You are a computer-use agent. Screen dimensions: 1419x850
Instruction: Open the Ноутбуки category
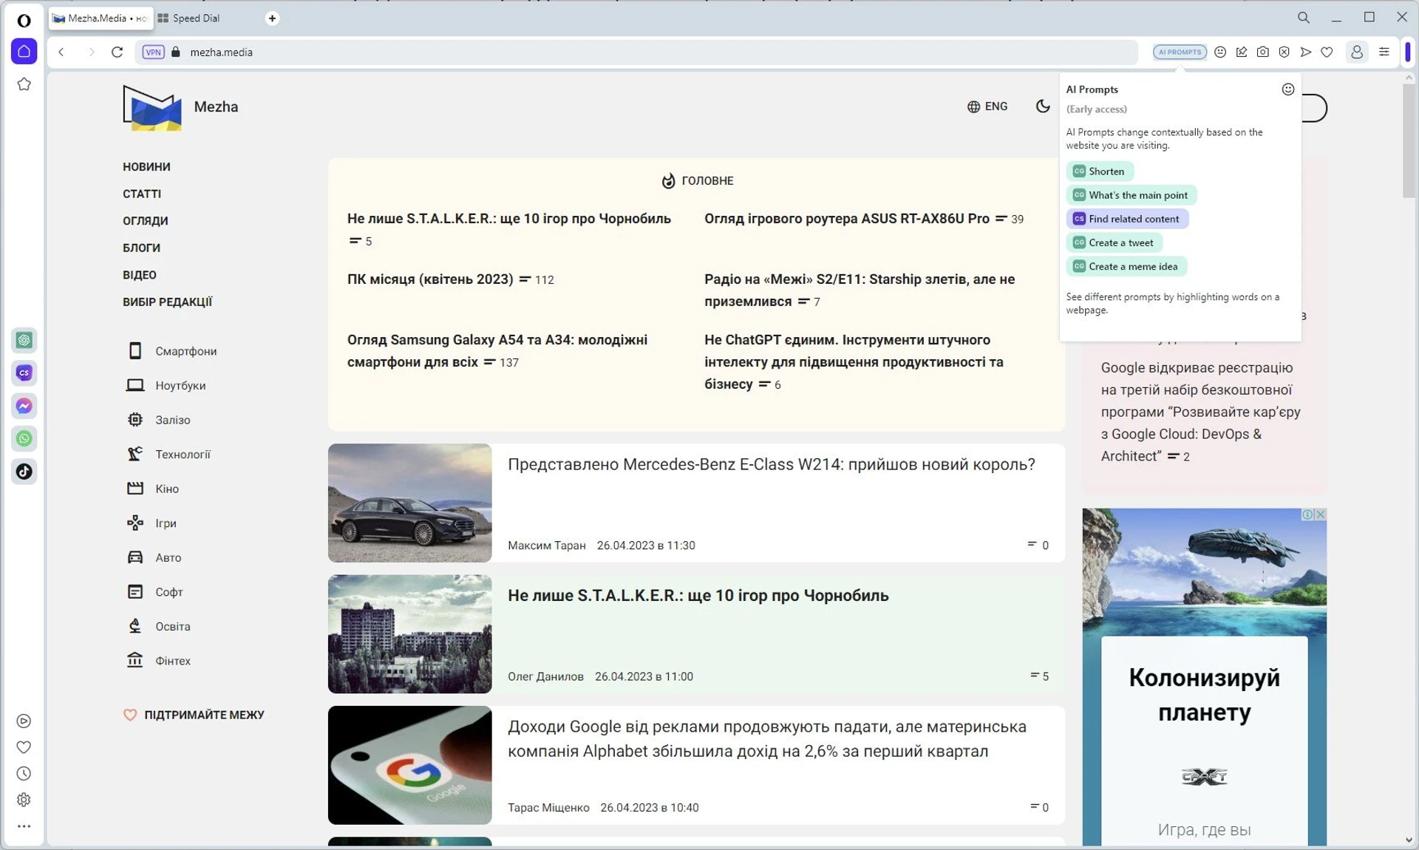pyautogui.click(x=167, y=385)
